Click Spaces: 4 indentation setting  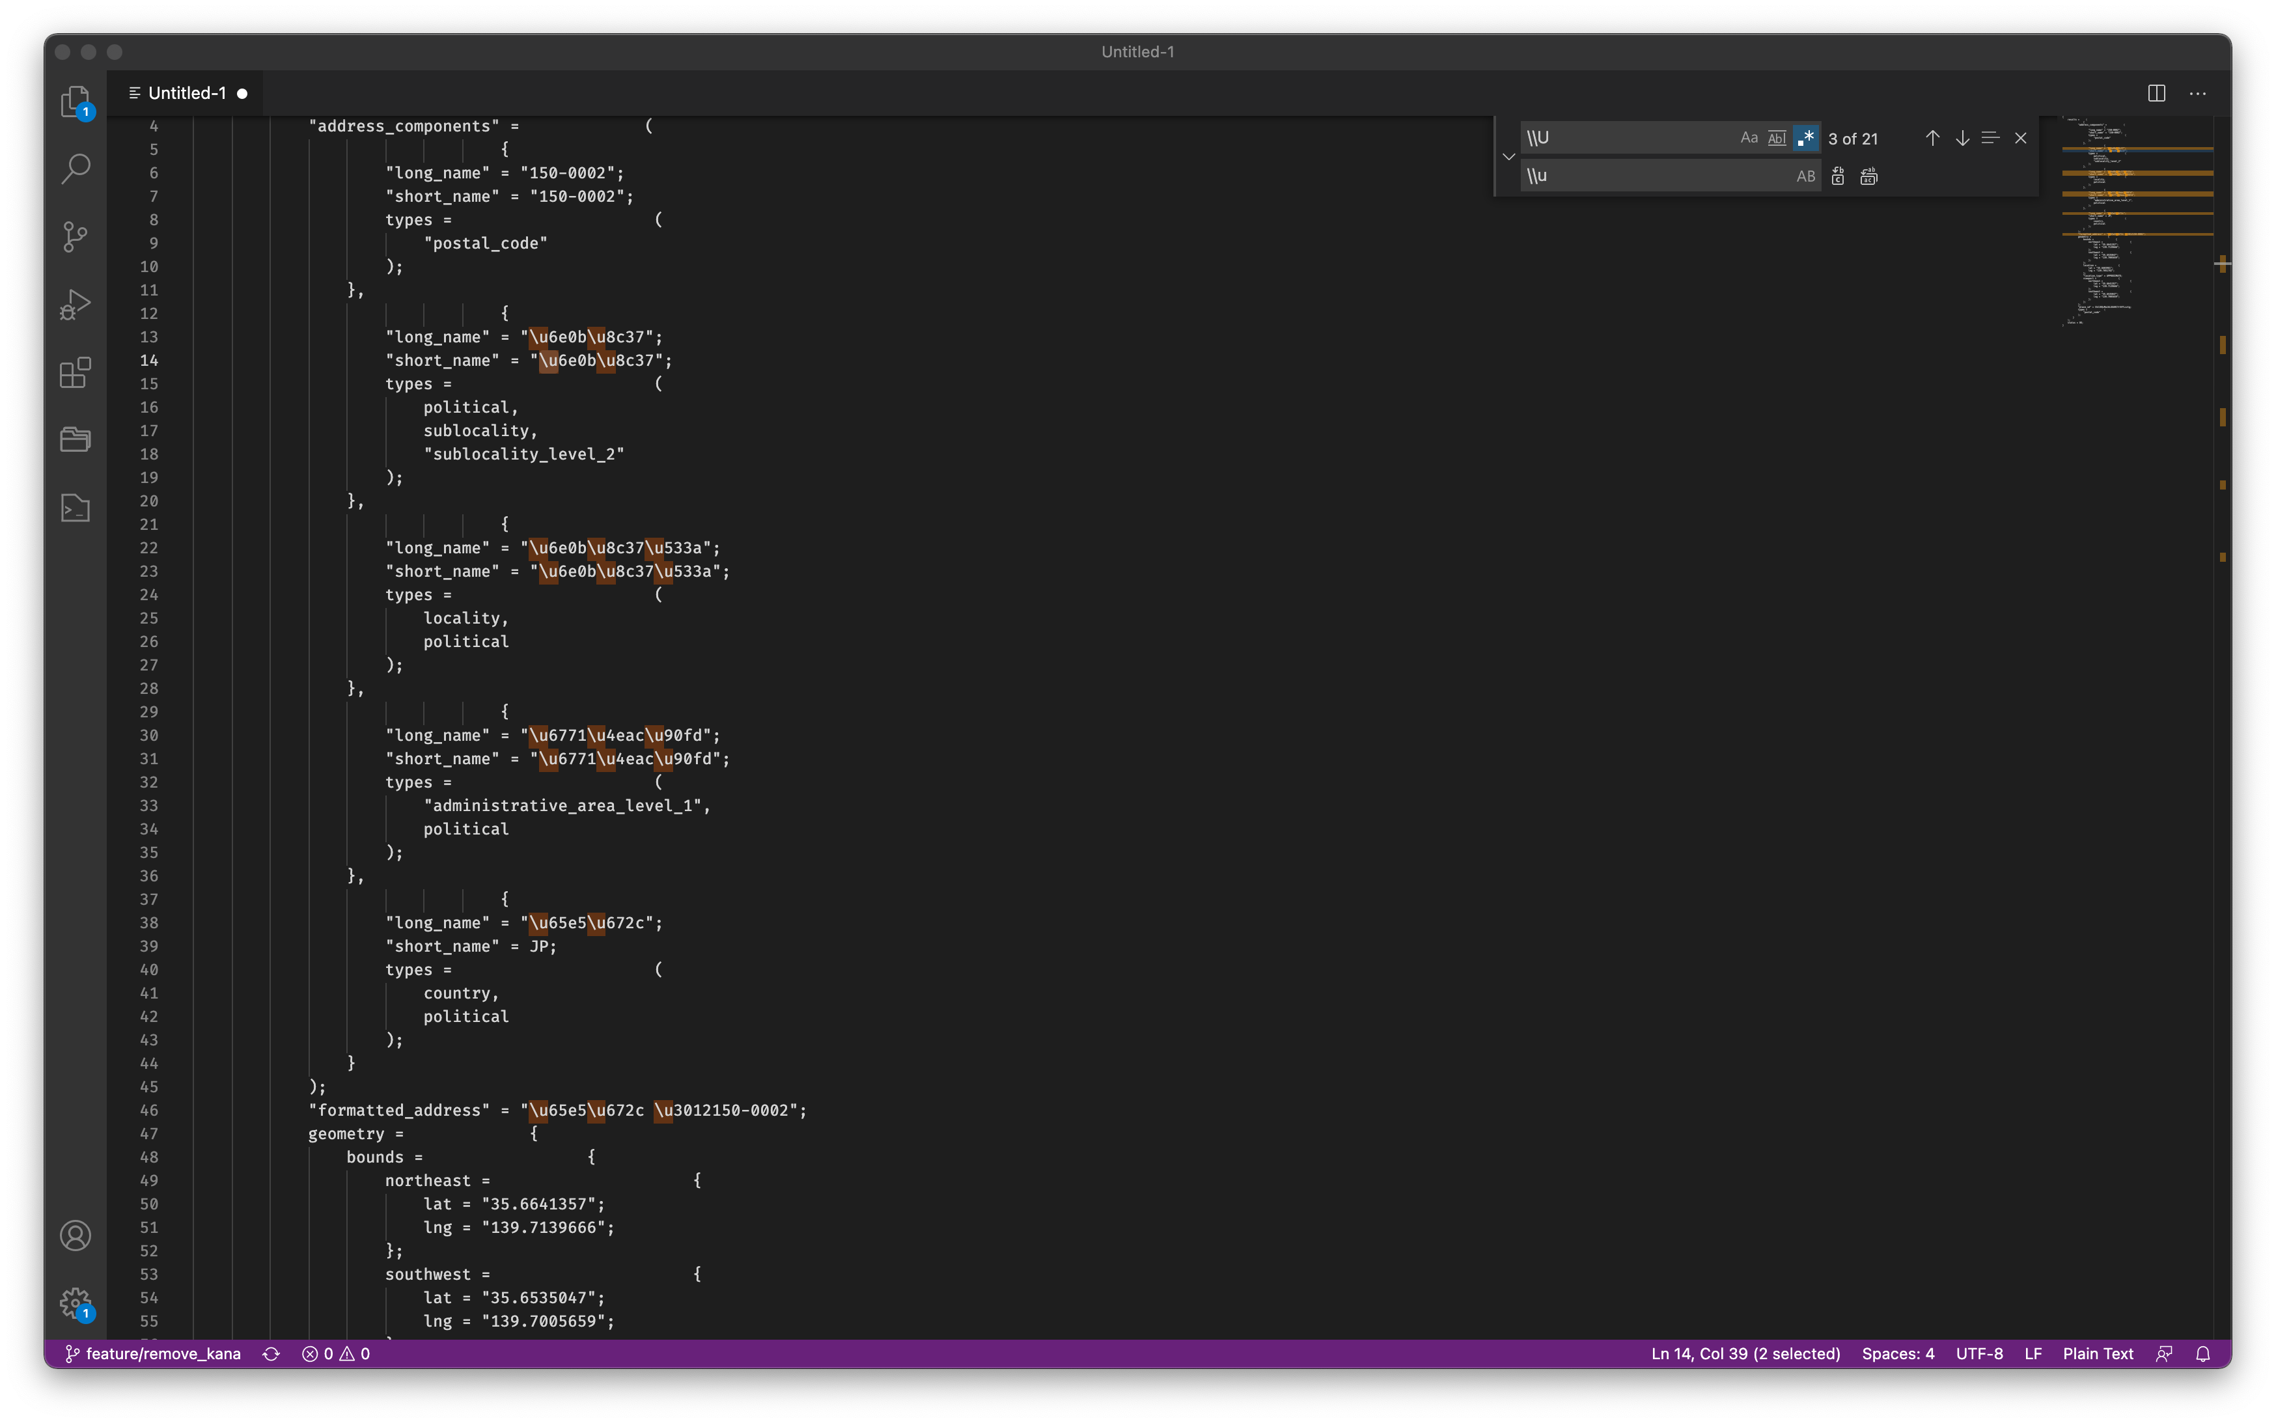pyautogui.click(x=1896, y=1353)
